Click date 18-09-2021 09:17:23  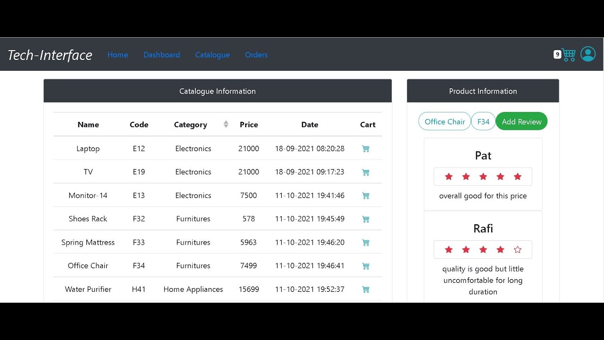[310, 172]
